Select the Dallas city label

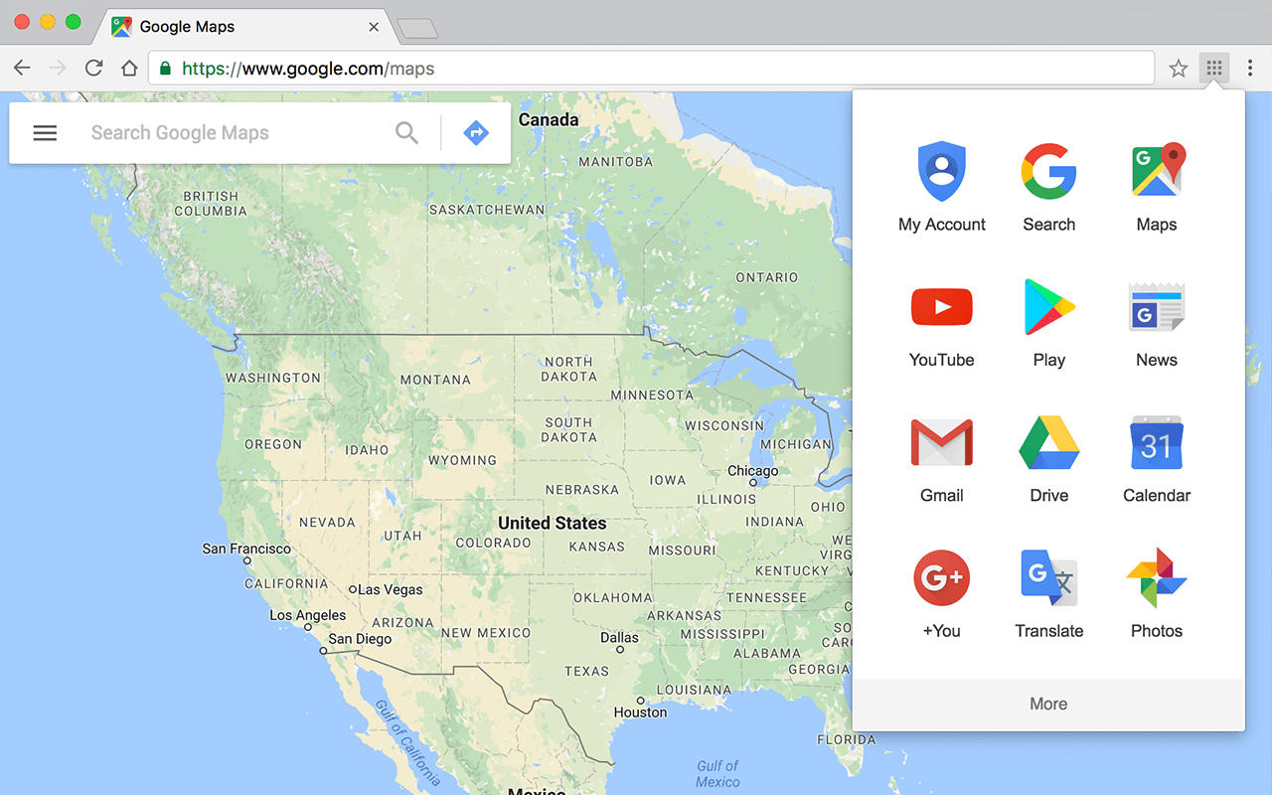tap(619, 637)
